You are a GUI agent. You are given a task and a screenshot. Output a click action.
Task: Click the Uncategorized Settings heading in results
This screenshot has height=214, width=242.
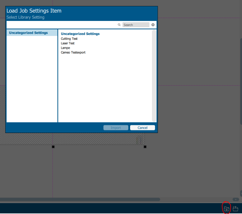tap(80, 34)
